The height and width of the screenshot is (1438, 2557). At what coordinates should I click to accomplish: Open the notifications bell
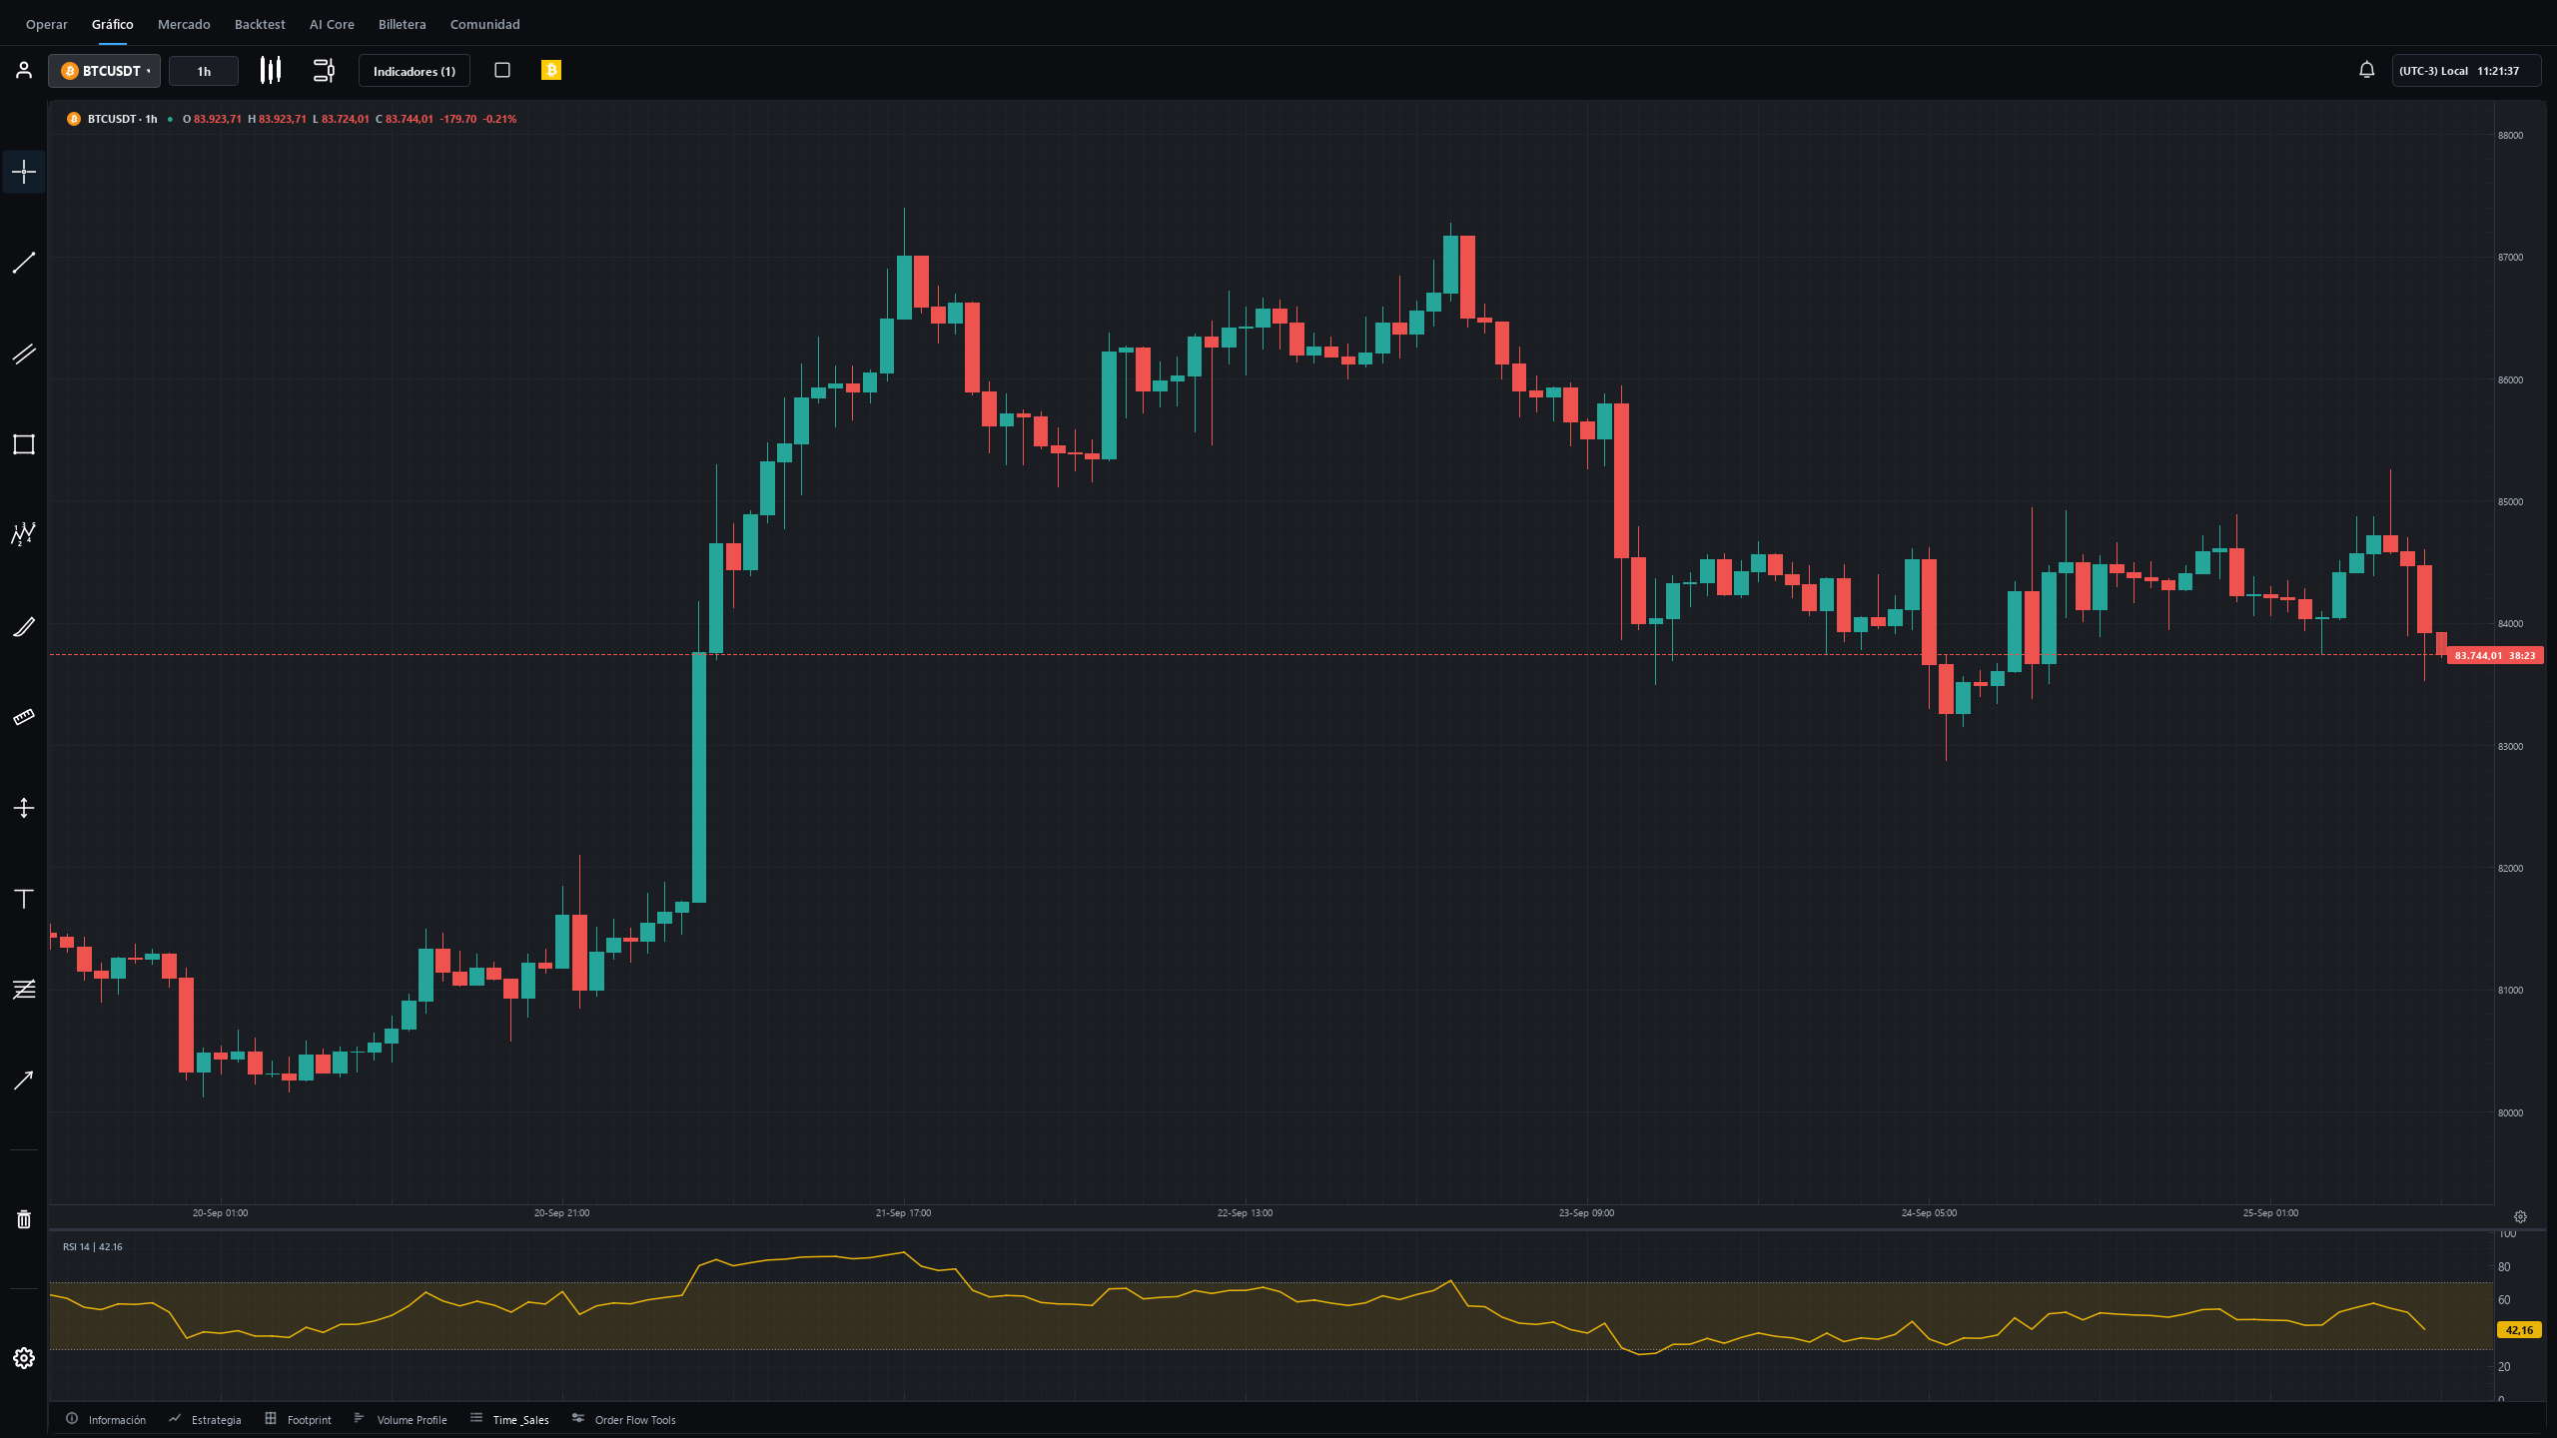(2366, 70)
